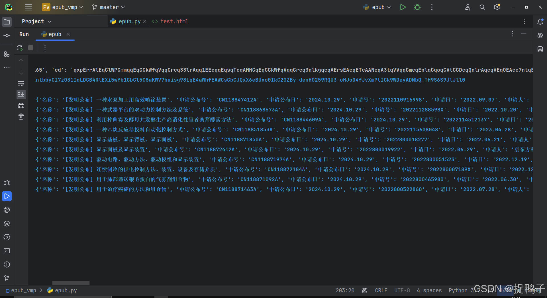Stop the running epub process

click(31, 48)
